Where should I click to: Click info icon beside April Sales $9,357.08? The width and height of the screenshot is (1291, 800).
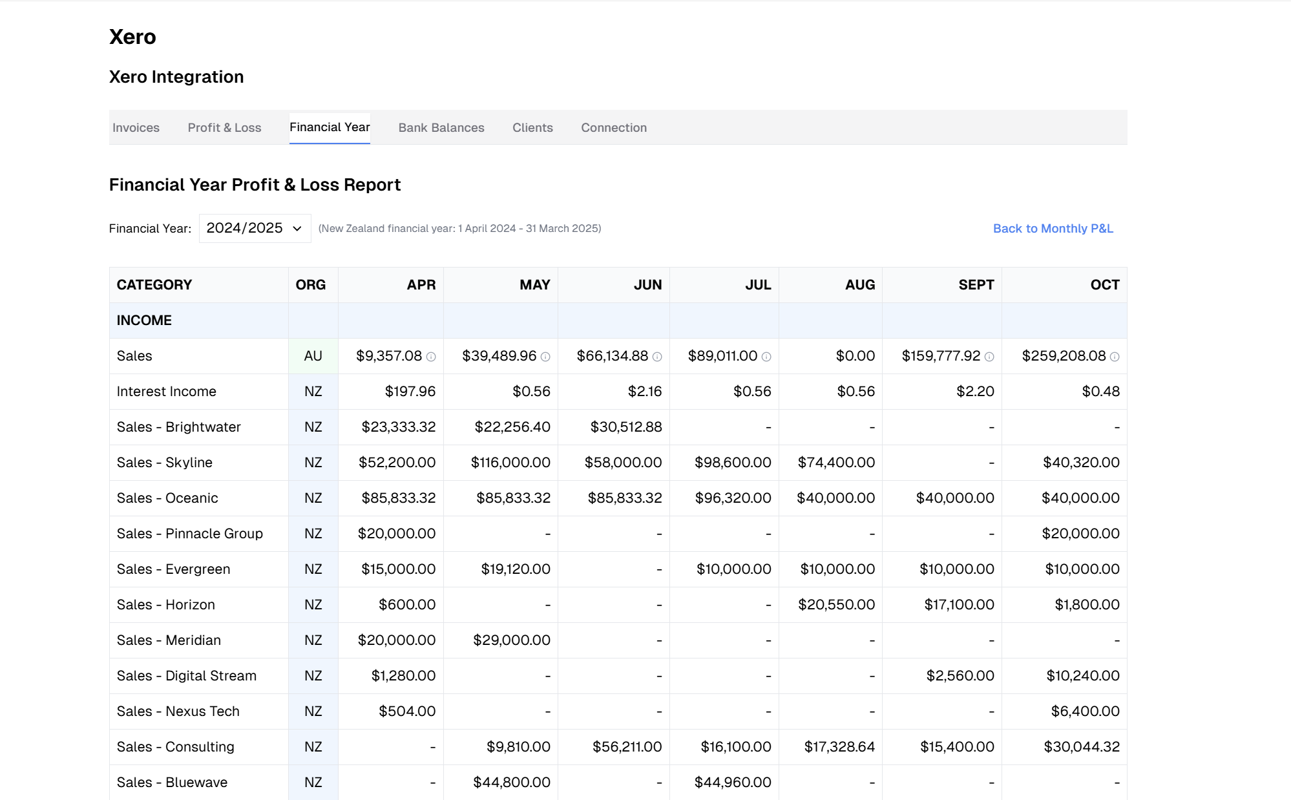[431, 357]
